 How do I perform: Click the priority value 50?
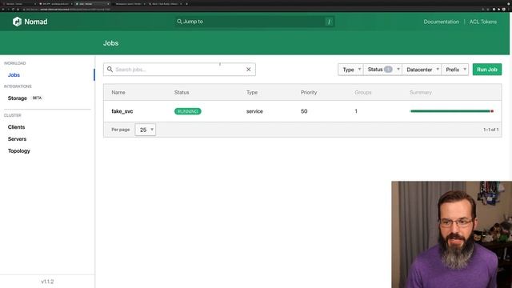304,111
